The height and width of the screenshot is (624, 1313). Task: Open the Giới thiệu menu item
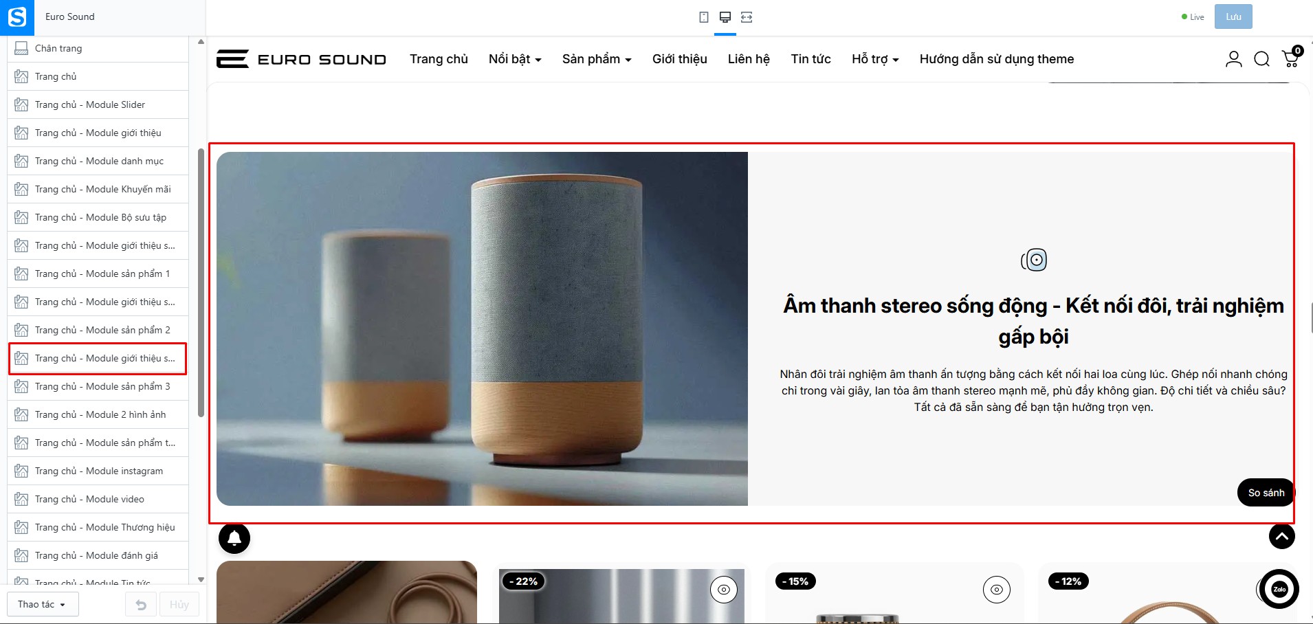click(x=680, y=59)
